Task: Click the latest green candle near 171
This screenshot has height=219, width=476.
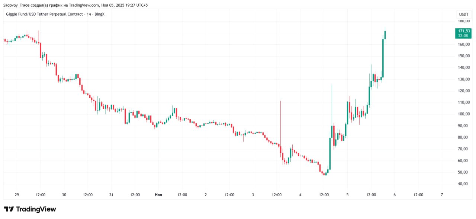Action: tap(385, 35)
